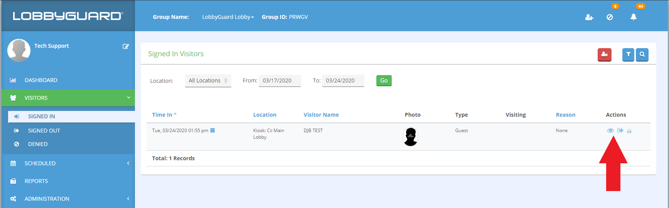Click the Group ID: PRWGV text
Viewport: 669px width, 208px height.
pyautogui.click(x=285, y=17)
